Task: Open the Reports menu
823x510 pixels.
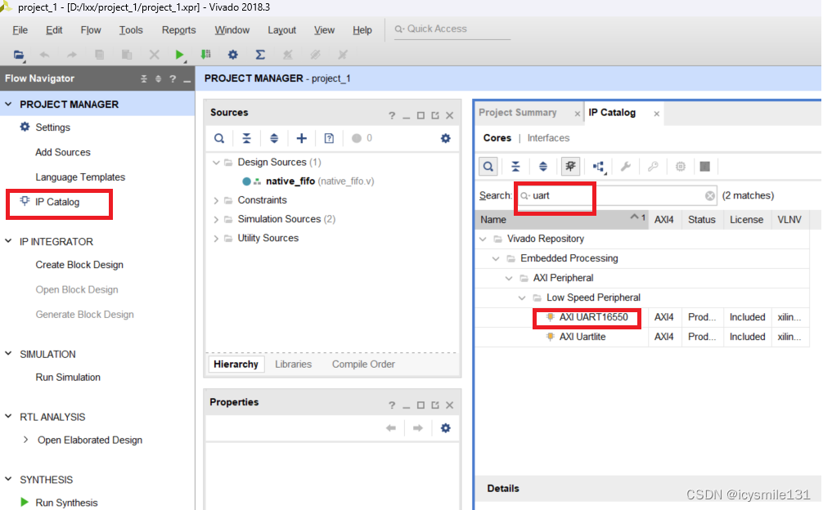Action: tap(178, 30)
